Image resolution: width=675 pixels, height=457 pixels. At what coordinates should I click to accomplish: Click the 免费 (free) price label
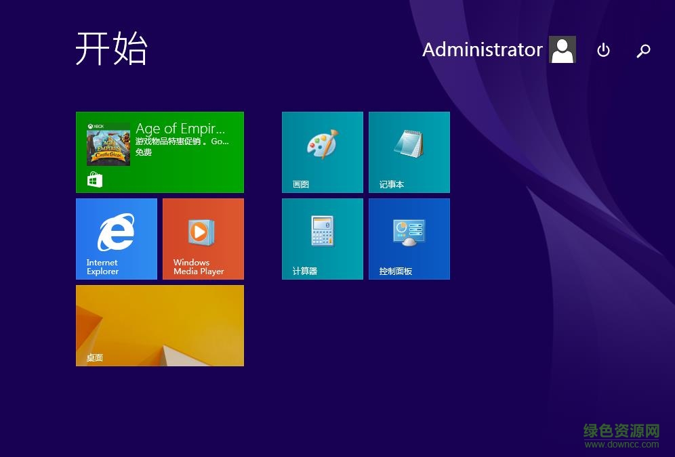[143, 152]
